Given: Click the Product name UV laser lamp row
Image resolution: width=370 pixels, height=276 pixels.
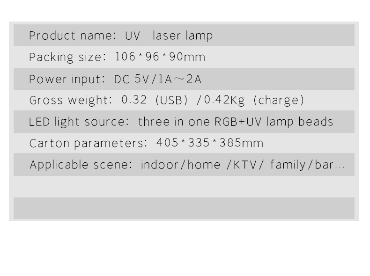Looking at the screenshot, I should tap(184, 35).
